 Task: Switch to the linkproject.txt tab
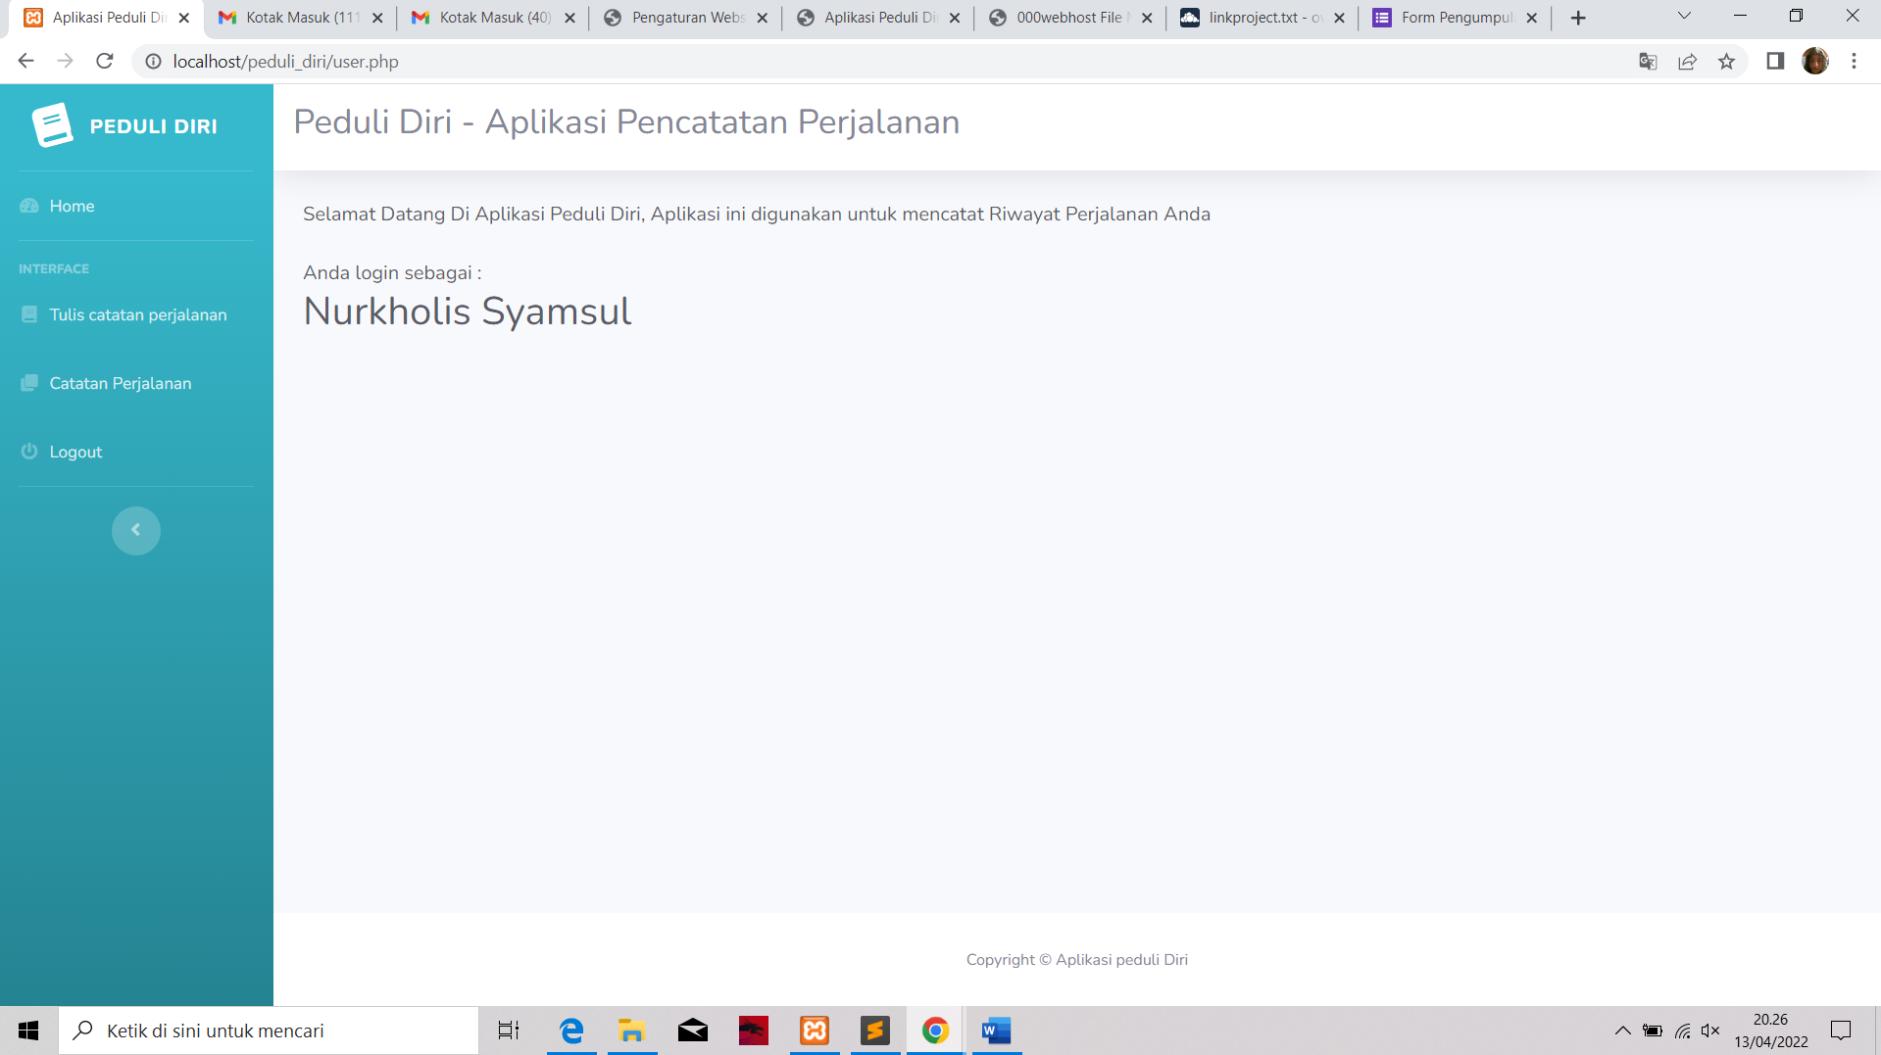tap(1262, 18)
